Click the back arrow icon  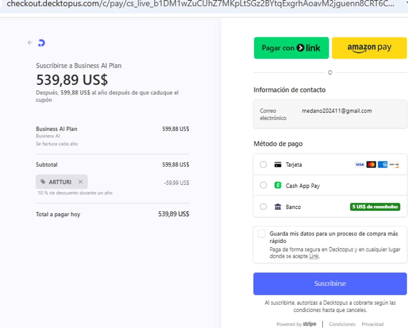(x=30, y=42)
